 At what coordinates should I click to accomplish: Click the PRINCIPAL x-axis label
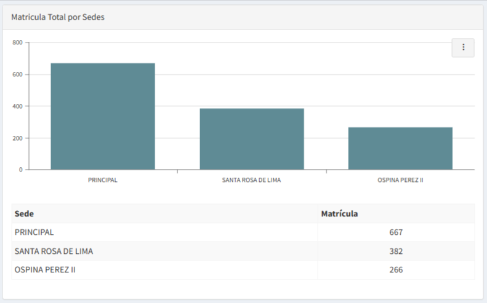pos(103,180)
